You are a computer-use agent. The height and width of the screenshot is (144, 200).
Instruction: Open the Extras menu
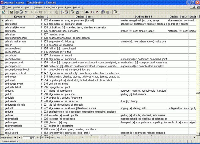68,7
